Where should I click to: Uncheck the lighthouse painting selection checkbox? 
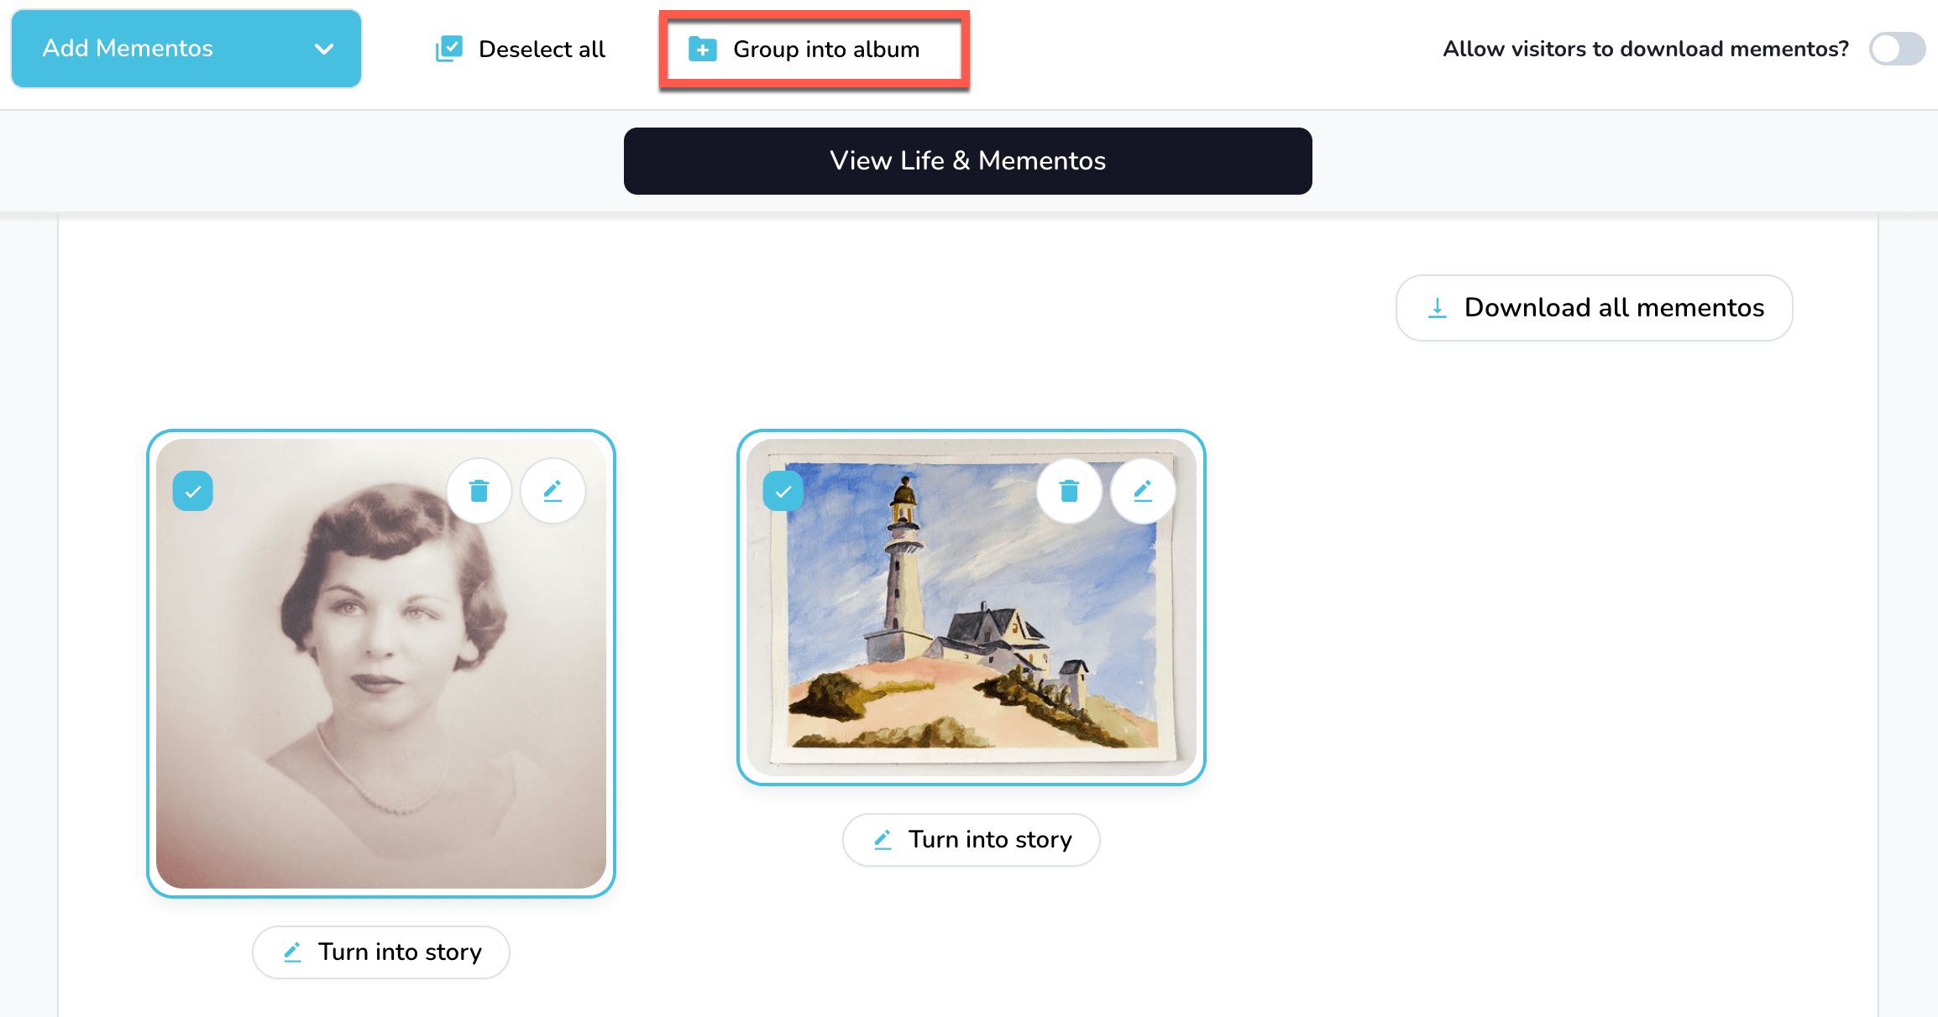point(783,492)
